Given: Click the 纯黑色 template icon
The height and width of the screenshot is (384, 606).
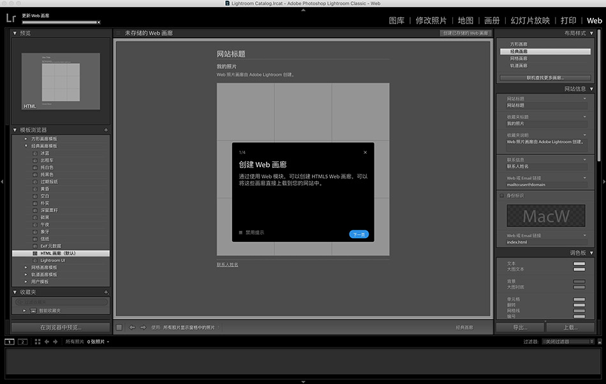Looking at the screenshot, I should (35, 175).
